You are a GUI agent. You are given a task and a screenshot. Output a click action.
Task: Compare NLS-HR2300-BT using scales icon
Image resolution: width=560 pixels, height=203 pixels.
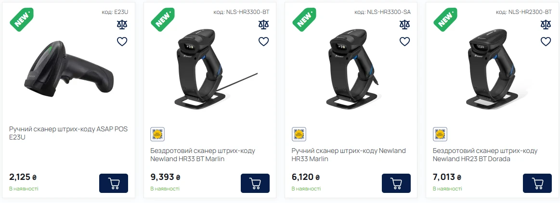546,25
